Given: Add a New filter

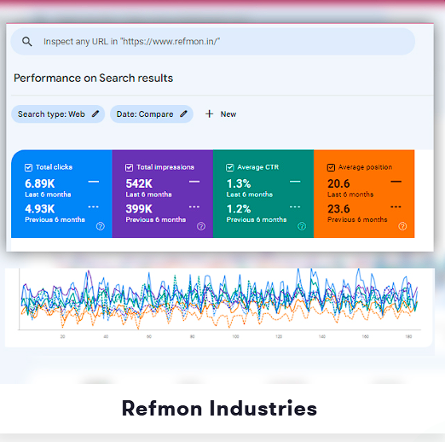Looking at the screenshot, I should coord(221,114).
